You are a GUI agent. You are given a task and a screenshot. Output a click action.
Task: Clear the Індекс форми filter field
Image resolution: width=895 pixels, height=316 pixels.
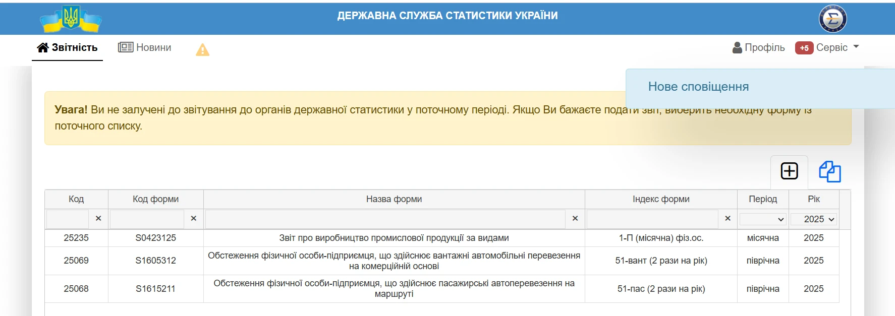[727, 219]
